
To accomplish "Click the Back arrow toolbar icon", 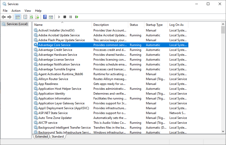I will [x=4, y=17].
